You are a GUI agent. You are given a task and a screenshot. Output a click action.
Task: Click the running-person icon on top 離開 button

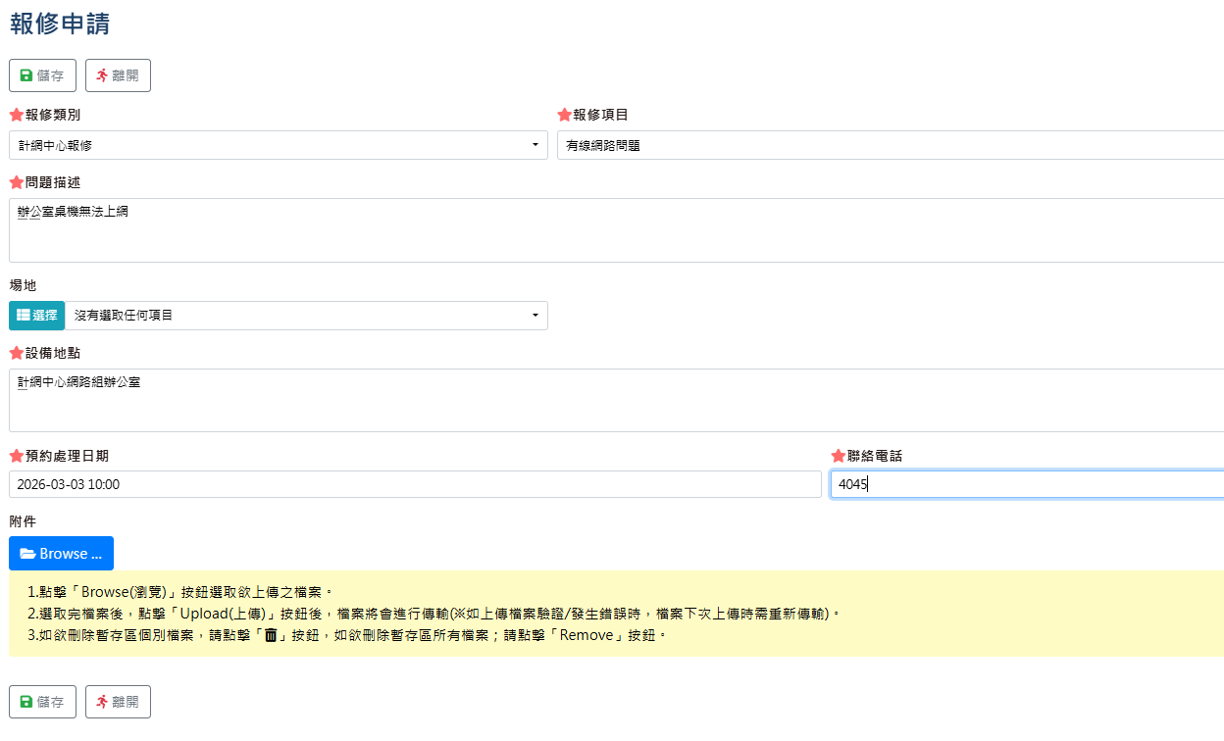click(101, 74)
